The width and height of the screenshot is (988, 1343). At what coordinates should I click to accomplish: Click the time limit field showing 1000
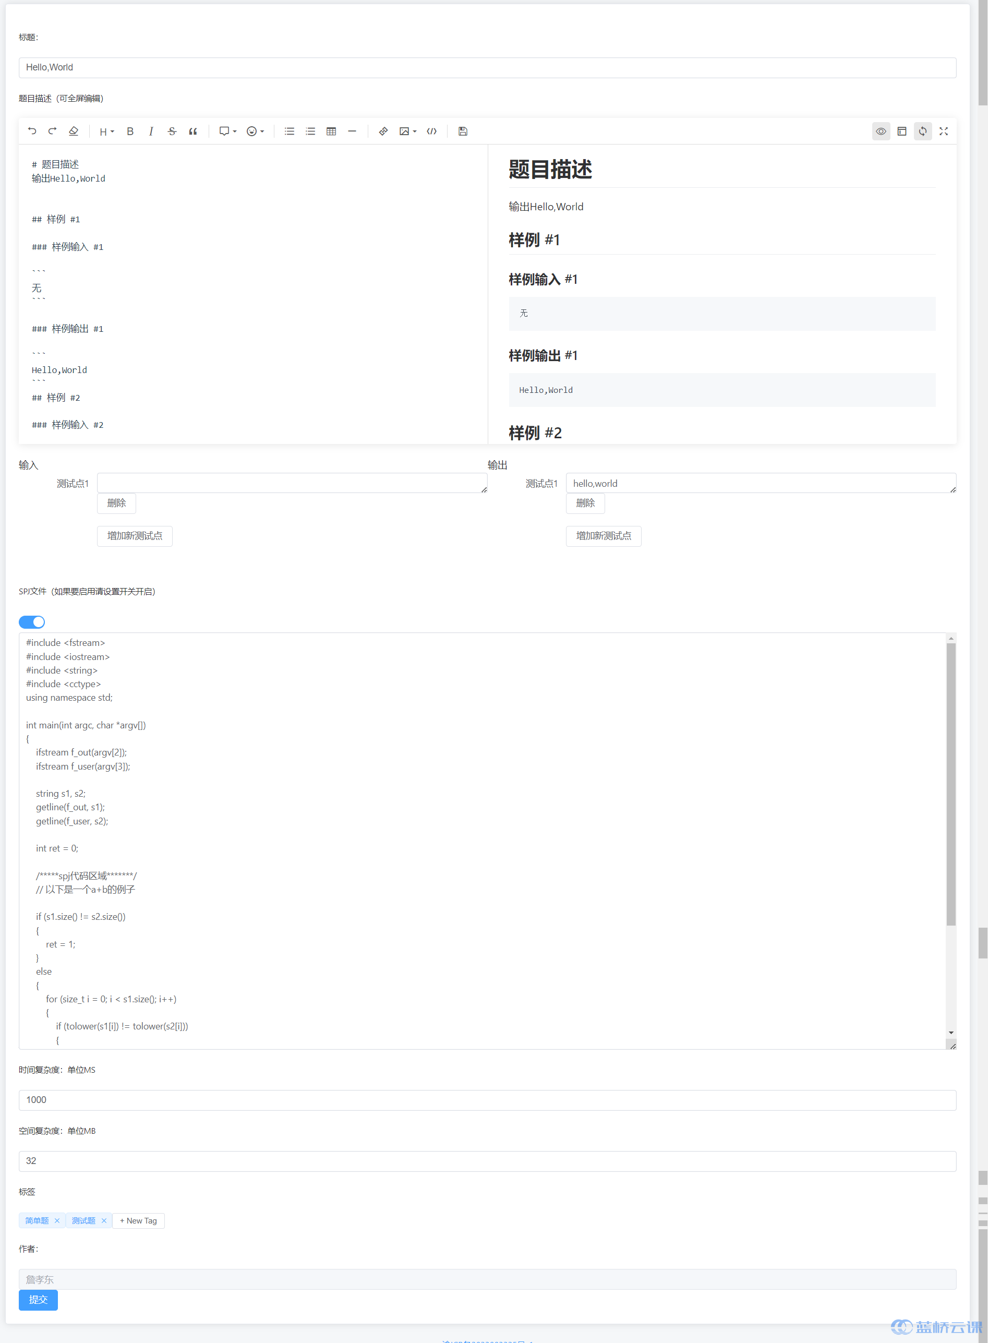point(487,1099)
